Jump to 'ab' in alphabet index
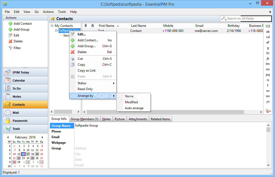275x177 pixels. [268, 32]
